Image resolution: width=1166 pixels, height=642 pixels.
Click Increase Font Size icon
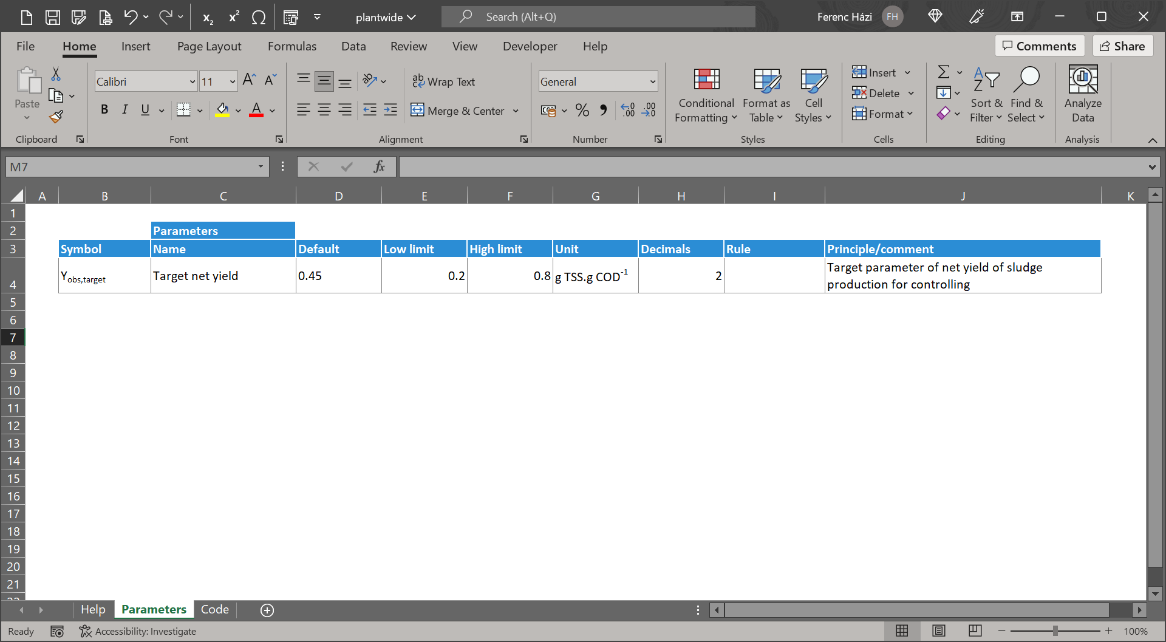click(x=249, y=80)
